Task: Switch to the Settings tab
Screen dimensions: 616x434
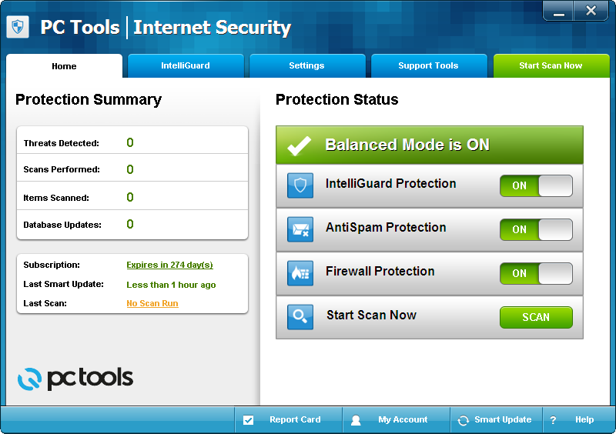Action: point(306,66)
